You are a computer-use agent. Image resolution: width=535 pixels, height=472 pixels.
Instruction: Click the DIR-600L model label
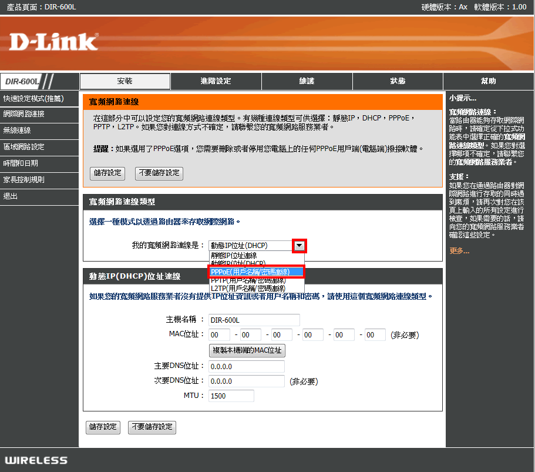click(x=22, y=81)
